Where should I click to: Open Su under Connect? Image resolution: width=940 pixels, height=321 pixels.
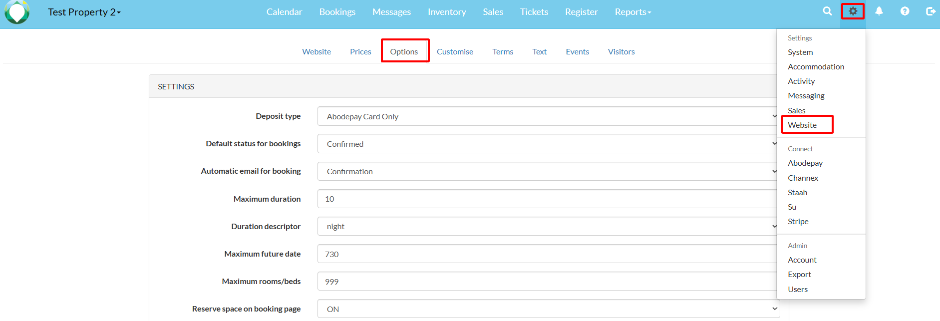tap(792, 207)
